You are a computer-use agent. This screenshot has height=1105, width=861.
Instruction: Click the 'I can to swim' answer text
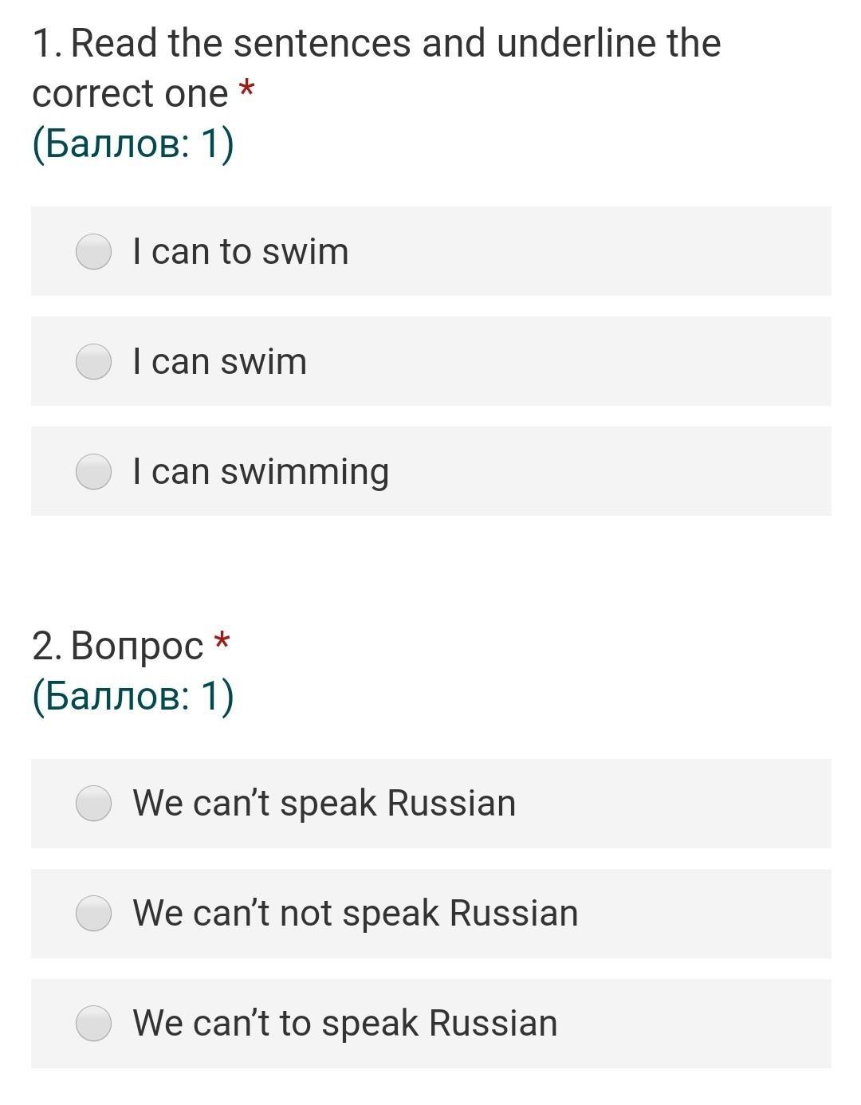(241, 252)
